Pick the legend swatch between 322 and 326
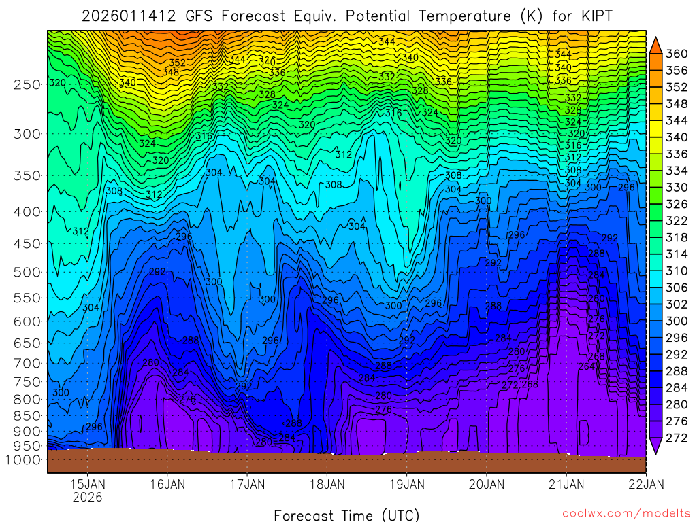 [x=655, y=213]
